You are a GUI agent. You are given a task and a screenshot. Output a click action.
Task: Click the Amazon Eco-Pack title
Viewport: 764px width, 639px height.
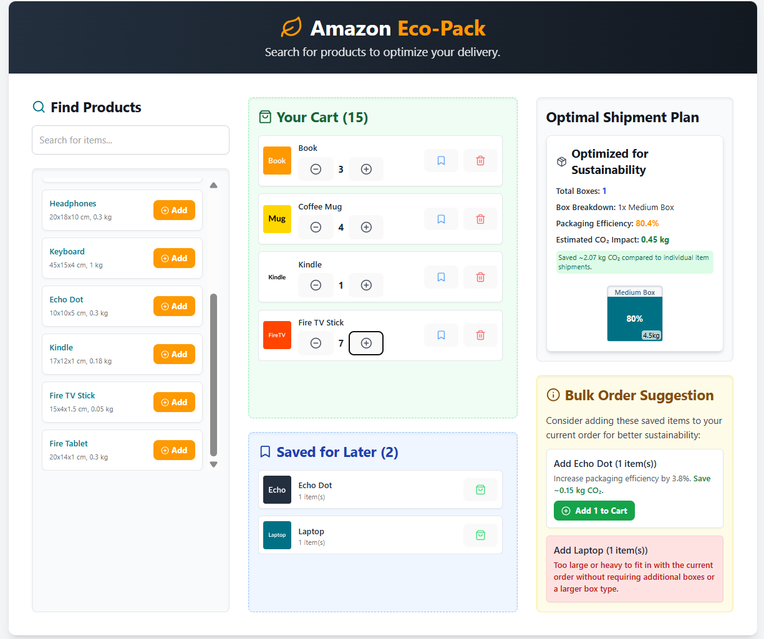pos(398,28)
